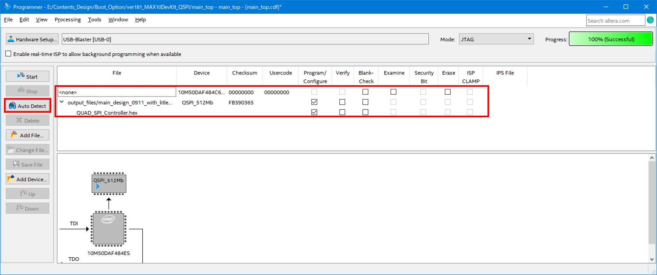The image size is (657, 275).
Task: Select the QSPI_512Mb chip in diagram
Action: tap(109, 183)
